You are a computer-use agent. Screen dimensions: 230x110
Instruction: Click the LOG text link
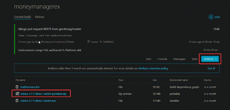[x=217, y=17]
